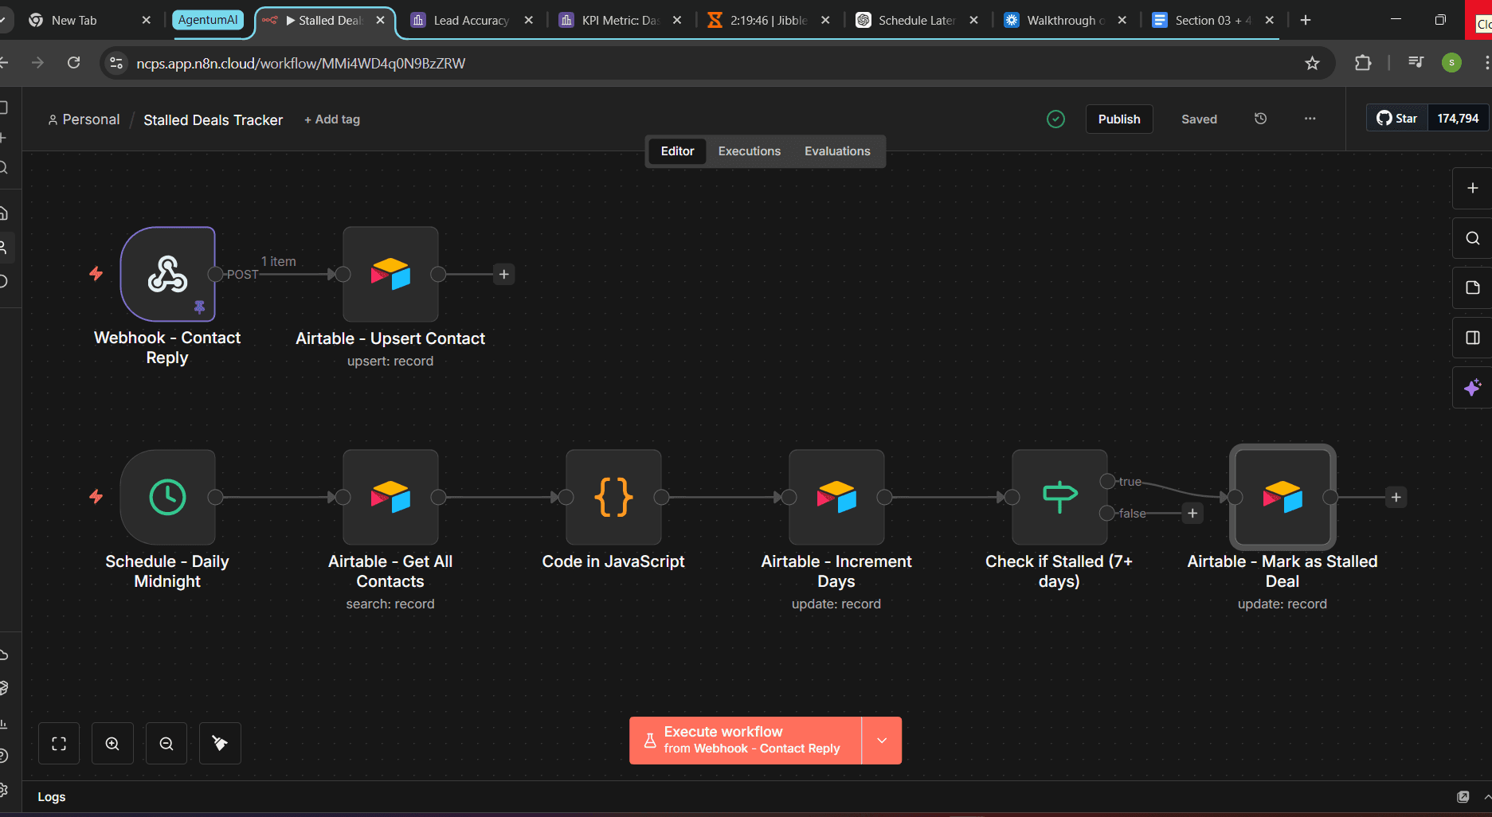Open the Code in JavaScript node
Image resolution: width=1492 pixels, height=817 pixels.
tap(613, 497)
